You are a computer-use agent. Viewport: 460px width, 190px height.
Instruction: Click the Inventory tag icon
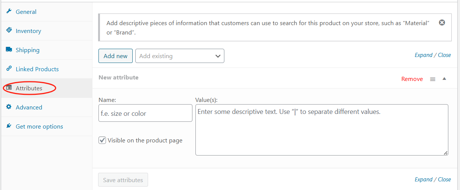(9, 31)
